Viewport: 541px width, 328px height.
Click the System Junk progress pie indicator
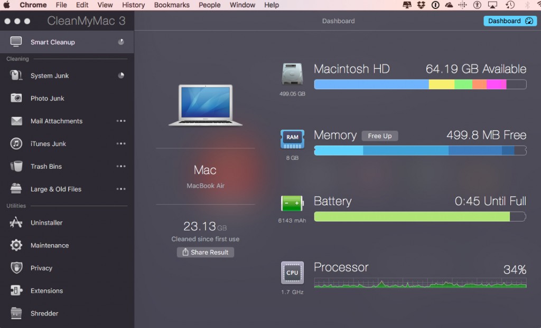(121, 75)
